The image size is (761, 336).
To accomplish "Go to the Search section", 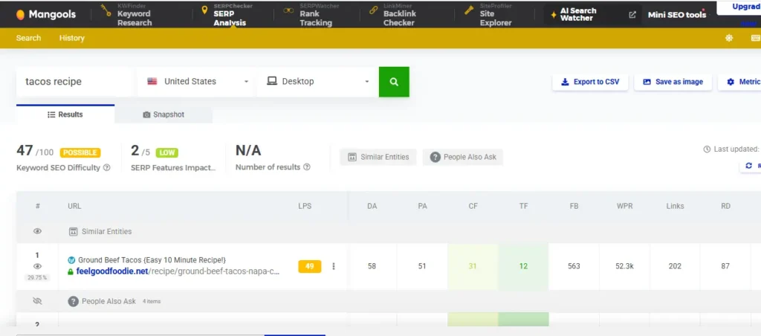I will 28,38.
